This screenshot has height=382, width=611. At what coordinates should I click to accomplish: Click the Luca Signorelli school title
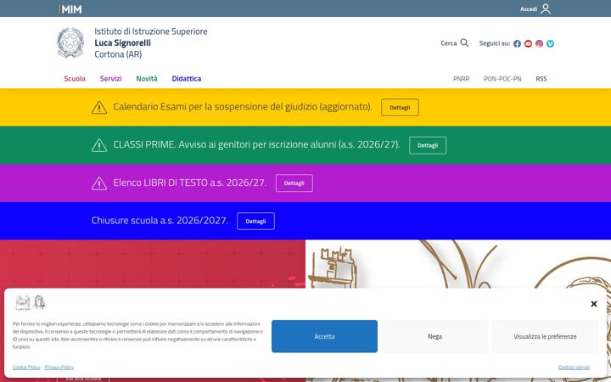(x=122, y=43)
